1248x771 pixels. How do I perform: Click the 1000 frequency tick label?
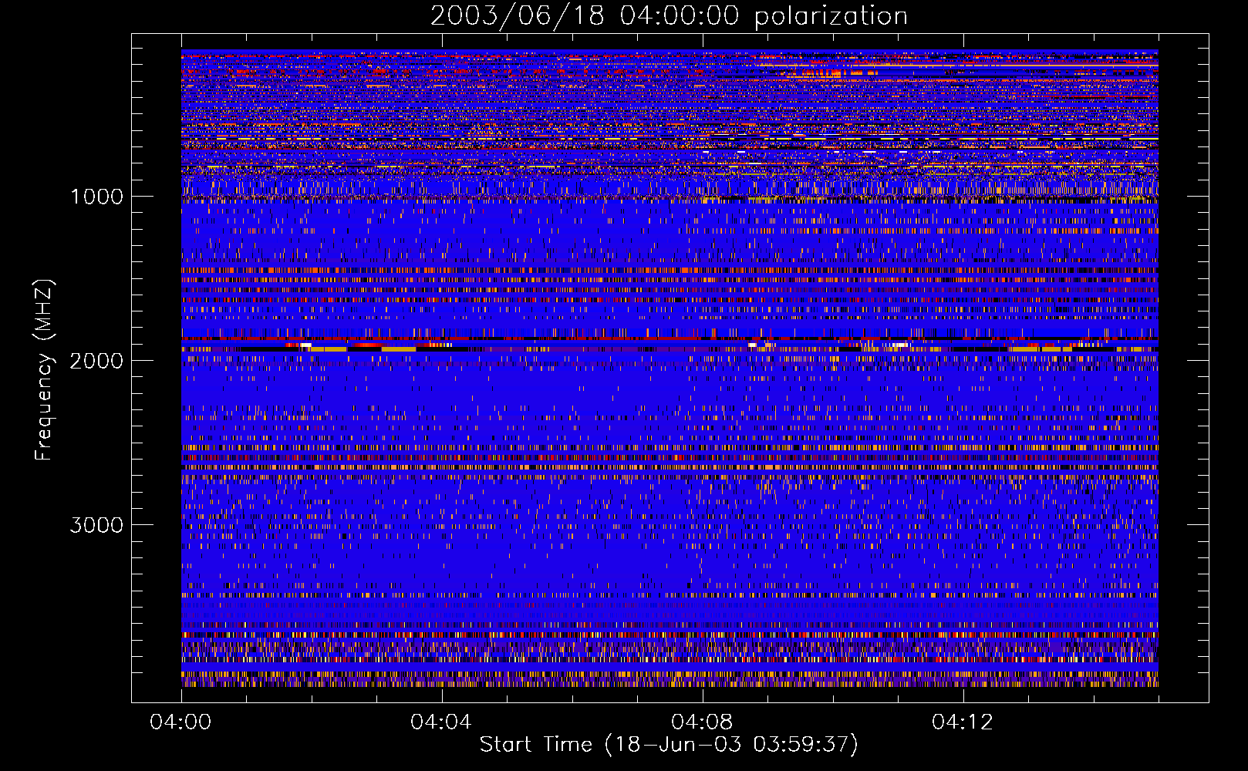96,197
